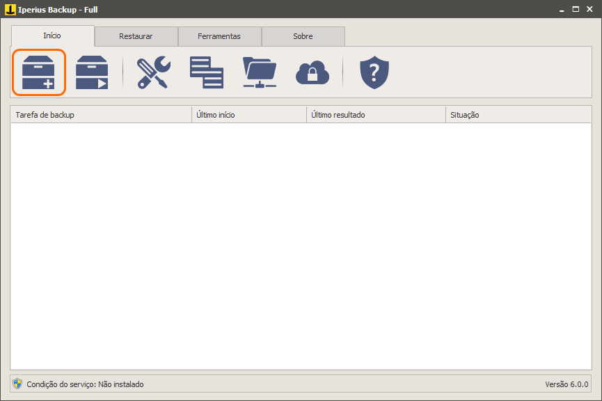The height and width of the screenshot is (401, 602).
Task: Click the 'Versão 6.0.0' version label
Action: click(x=567, y=384)
